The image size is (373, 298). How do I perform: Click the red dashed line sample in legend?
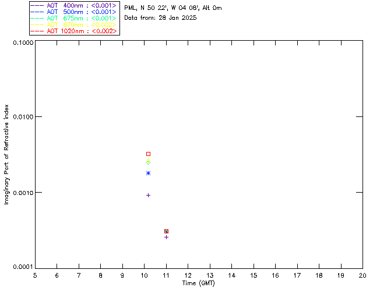tap(37, 31)
